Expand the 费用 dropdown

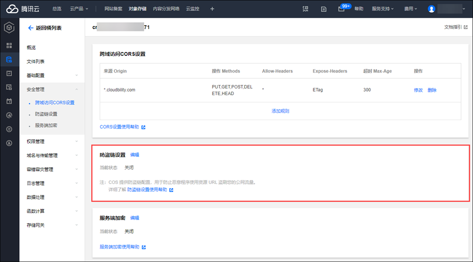point(410,9)
